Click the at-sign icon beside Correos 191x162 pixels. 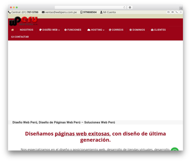pos(110,30)
